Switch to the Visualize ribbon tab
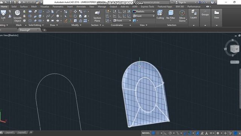241x136 pixels. (x=45, y=7)
